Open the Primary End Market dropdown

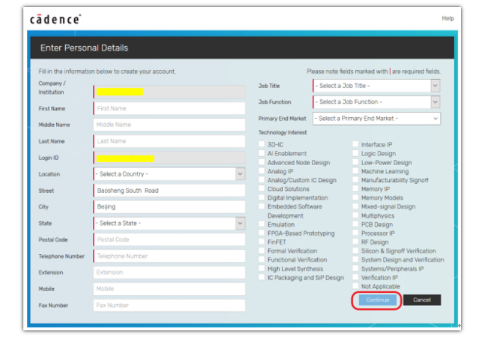[x=376, y=119]
